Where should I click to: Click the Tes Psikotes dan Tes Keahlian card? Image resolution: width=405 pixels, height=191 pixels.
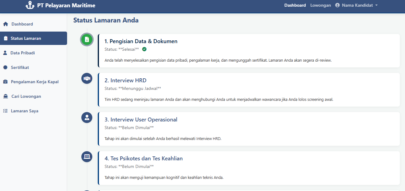pyautogui.click(x=248, y=168)
